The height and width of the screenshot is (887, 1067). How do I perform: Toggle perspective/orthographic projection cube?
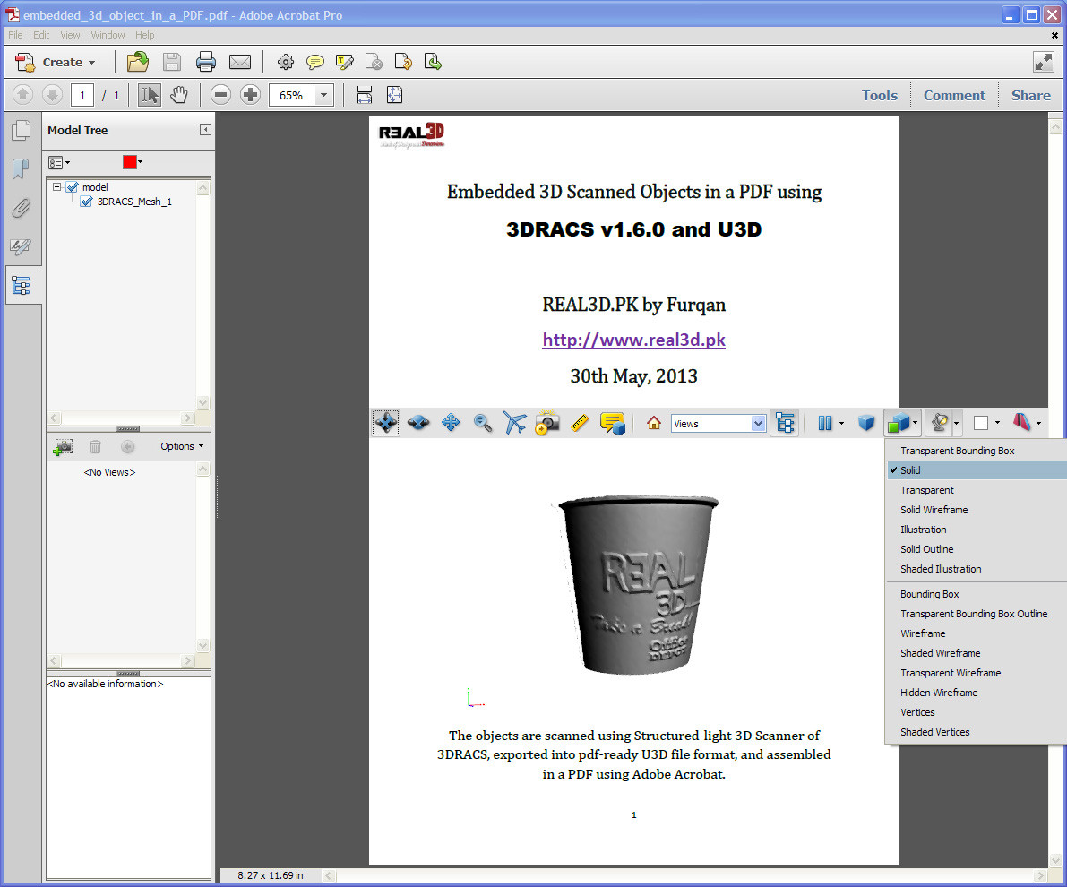tap(865, 423)
